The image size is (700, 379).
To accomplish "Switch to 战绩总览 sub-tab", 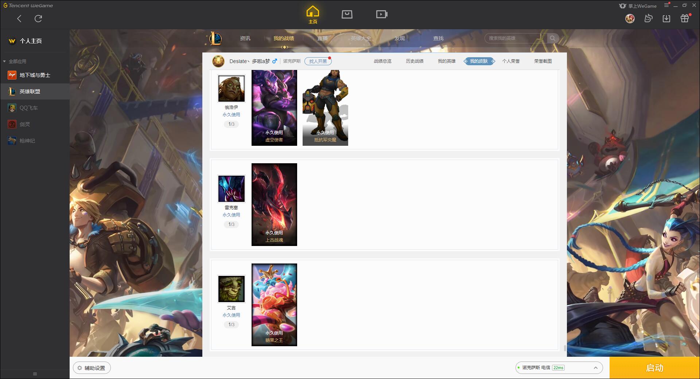I will click(382, 61).
